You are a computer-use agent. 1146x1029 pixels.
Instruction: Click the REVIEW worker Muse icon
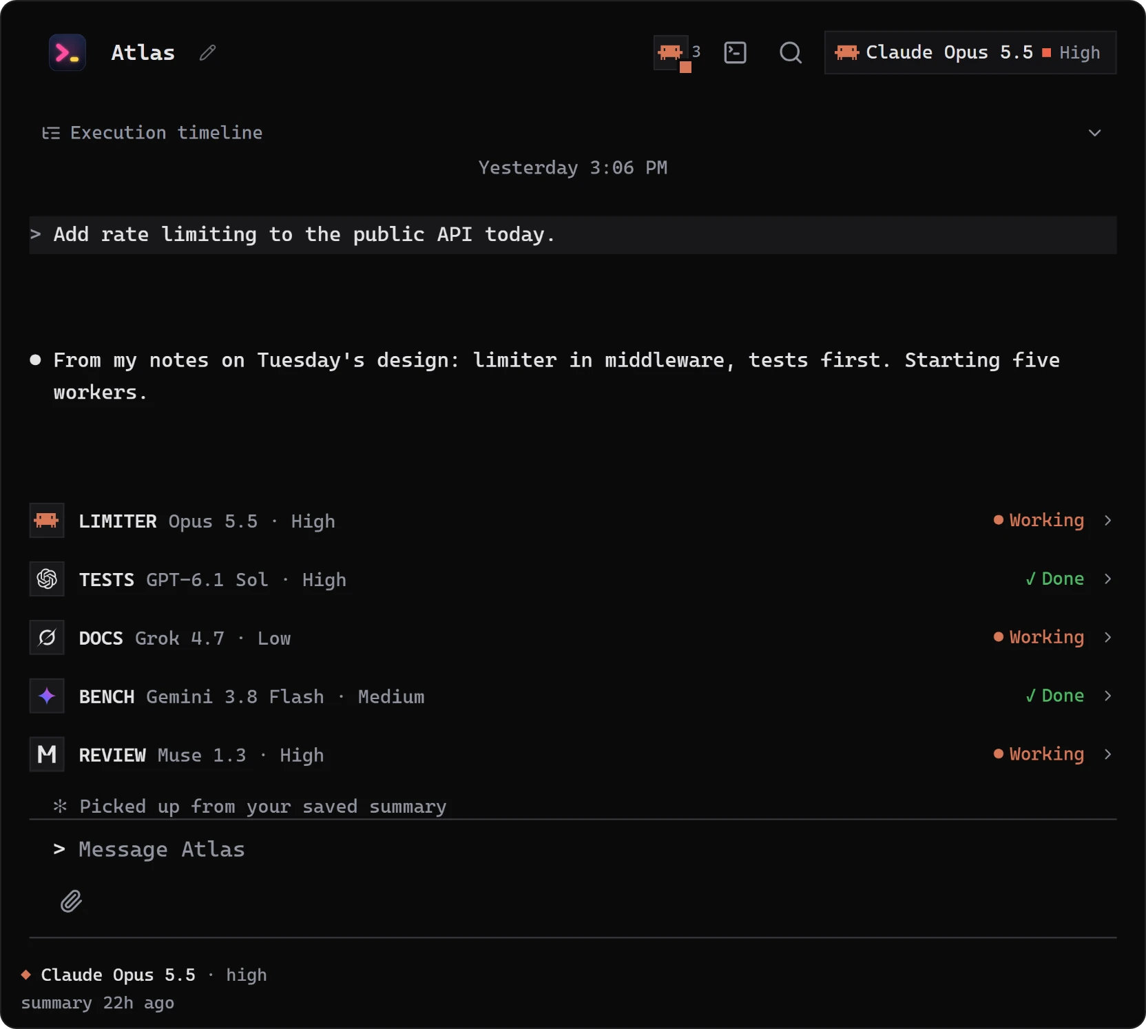tap(47, 755)
